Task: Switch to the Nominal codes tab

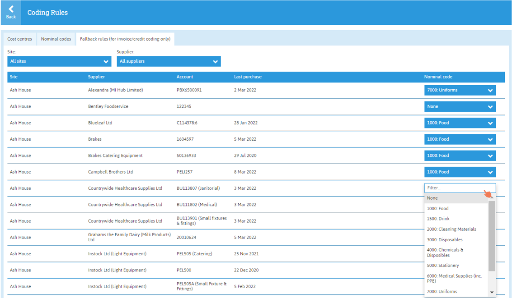Action: point(56,39)
